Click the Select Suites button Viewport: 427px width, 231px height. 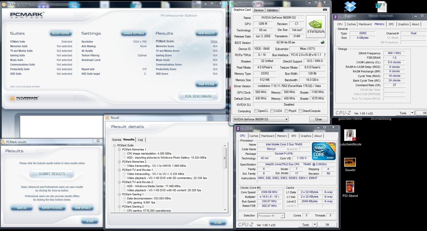pyautogui.click(x=61, y=33)
